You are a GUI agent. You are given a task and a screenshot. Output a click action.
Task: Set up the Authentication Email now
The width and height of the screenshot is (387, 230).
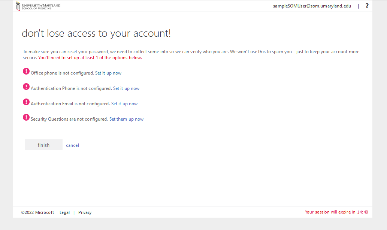click(x=124, y=104)
